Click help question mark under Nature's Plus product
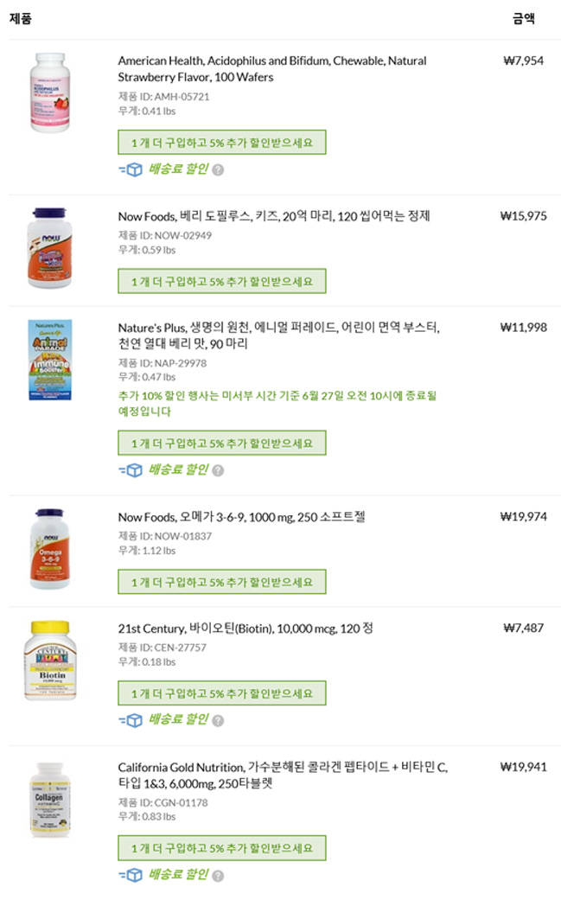Viewport: 561px width, 900px height. [x=218, y=471]
